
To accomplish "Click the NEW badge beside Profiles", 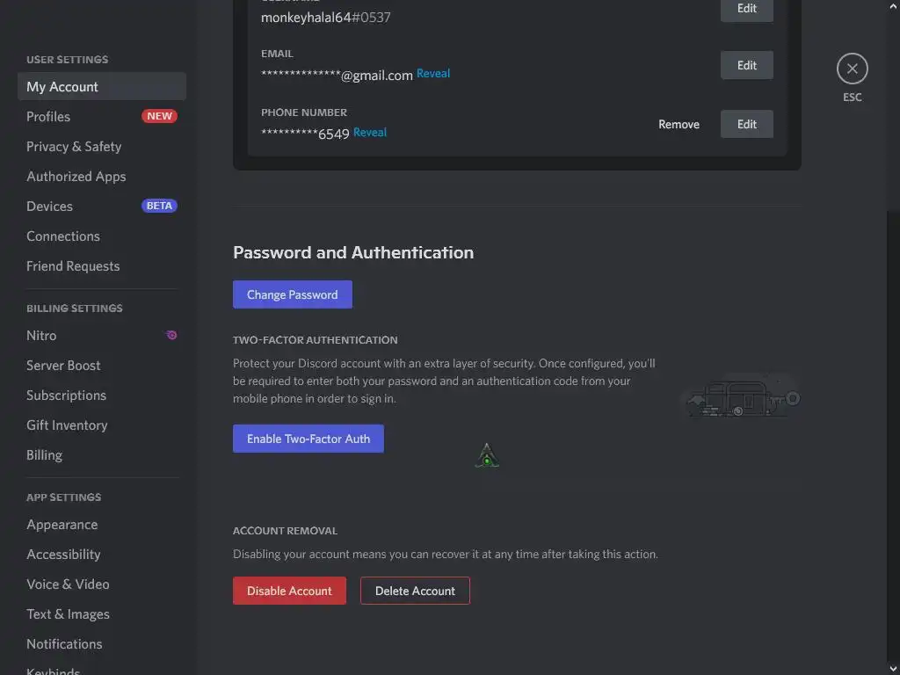I will coord(159,116).
